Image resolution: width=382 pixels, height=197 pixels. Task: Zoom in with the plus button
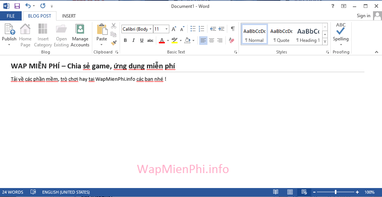tap(357, 192)
